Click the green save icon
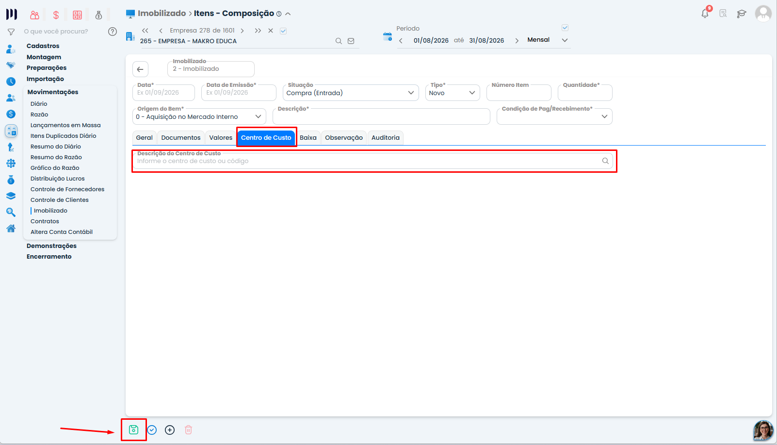Screen dimensions: 777x445 (133, 429)
